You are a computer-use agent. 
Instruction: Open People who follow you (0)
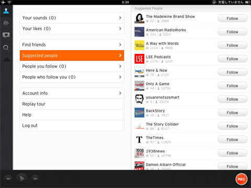click(x=72, y=77)
